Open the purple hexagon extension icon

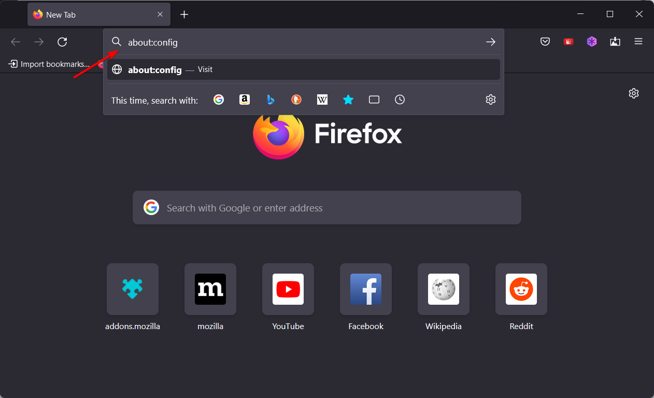592,42
